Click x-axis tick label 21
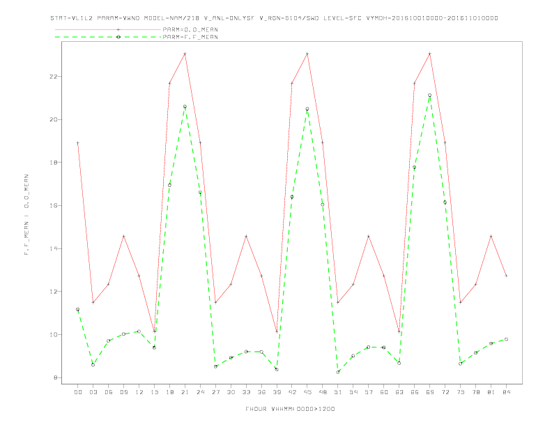 [185, 392]
